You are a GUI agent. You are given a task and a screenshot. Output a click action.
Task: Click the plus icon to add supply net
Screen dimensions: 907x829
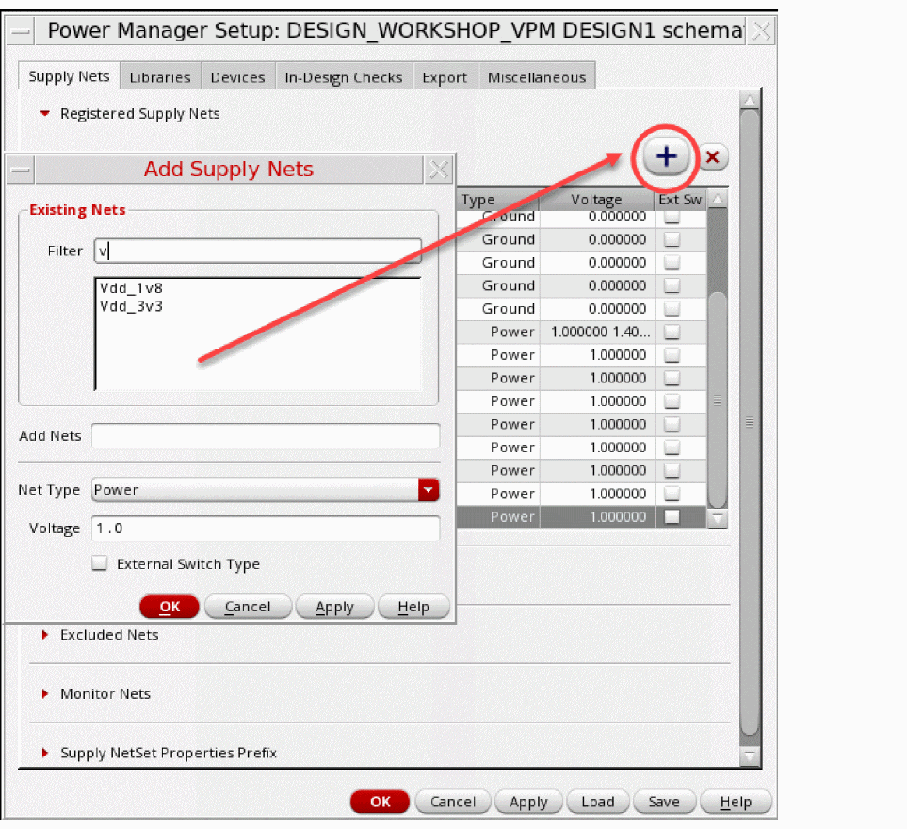pos(667,157)
